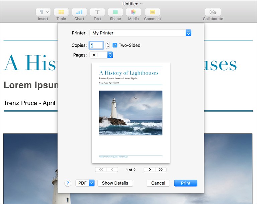Advance to next preview page
This screenshot has height=204, width=257.
tap(150, 170)
